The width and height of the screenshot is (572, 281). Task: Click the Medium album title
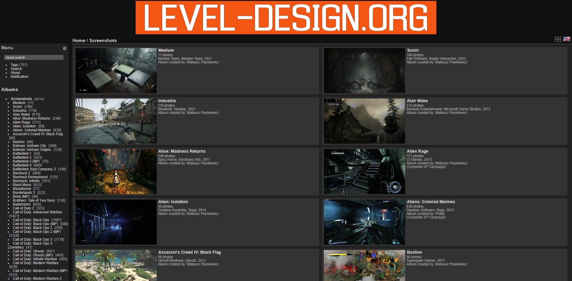166,50
